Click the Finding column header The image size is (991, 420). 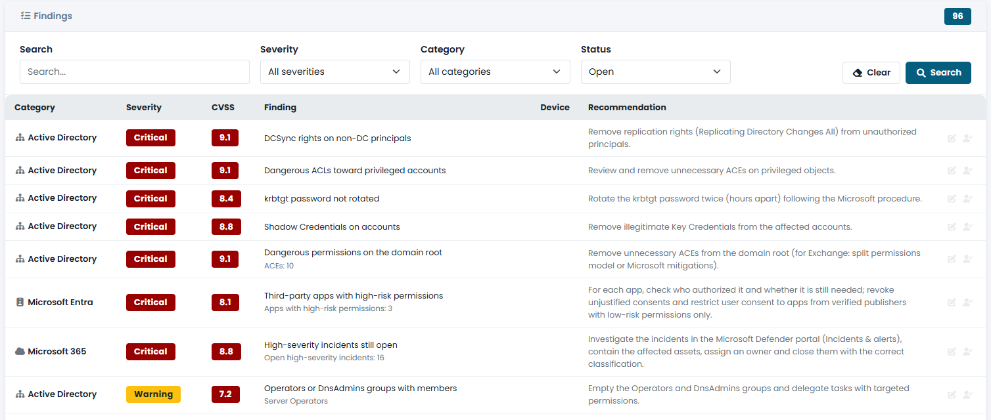280,108
